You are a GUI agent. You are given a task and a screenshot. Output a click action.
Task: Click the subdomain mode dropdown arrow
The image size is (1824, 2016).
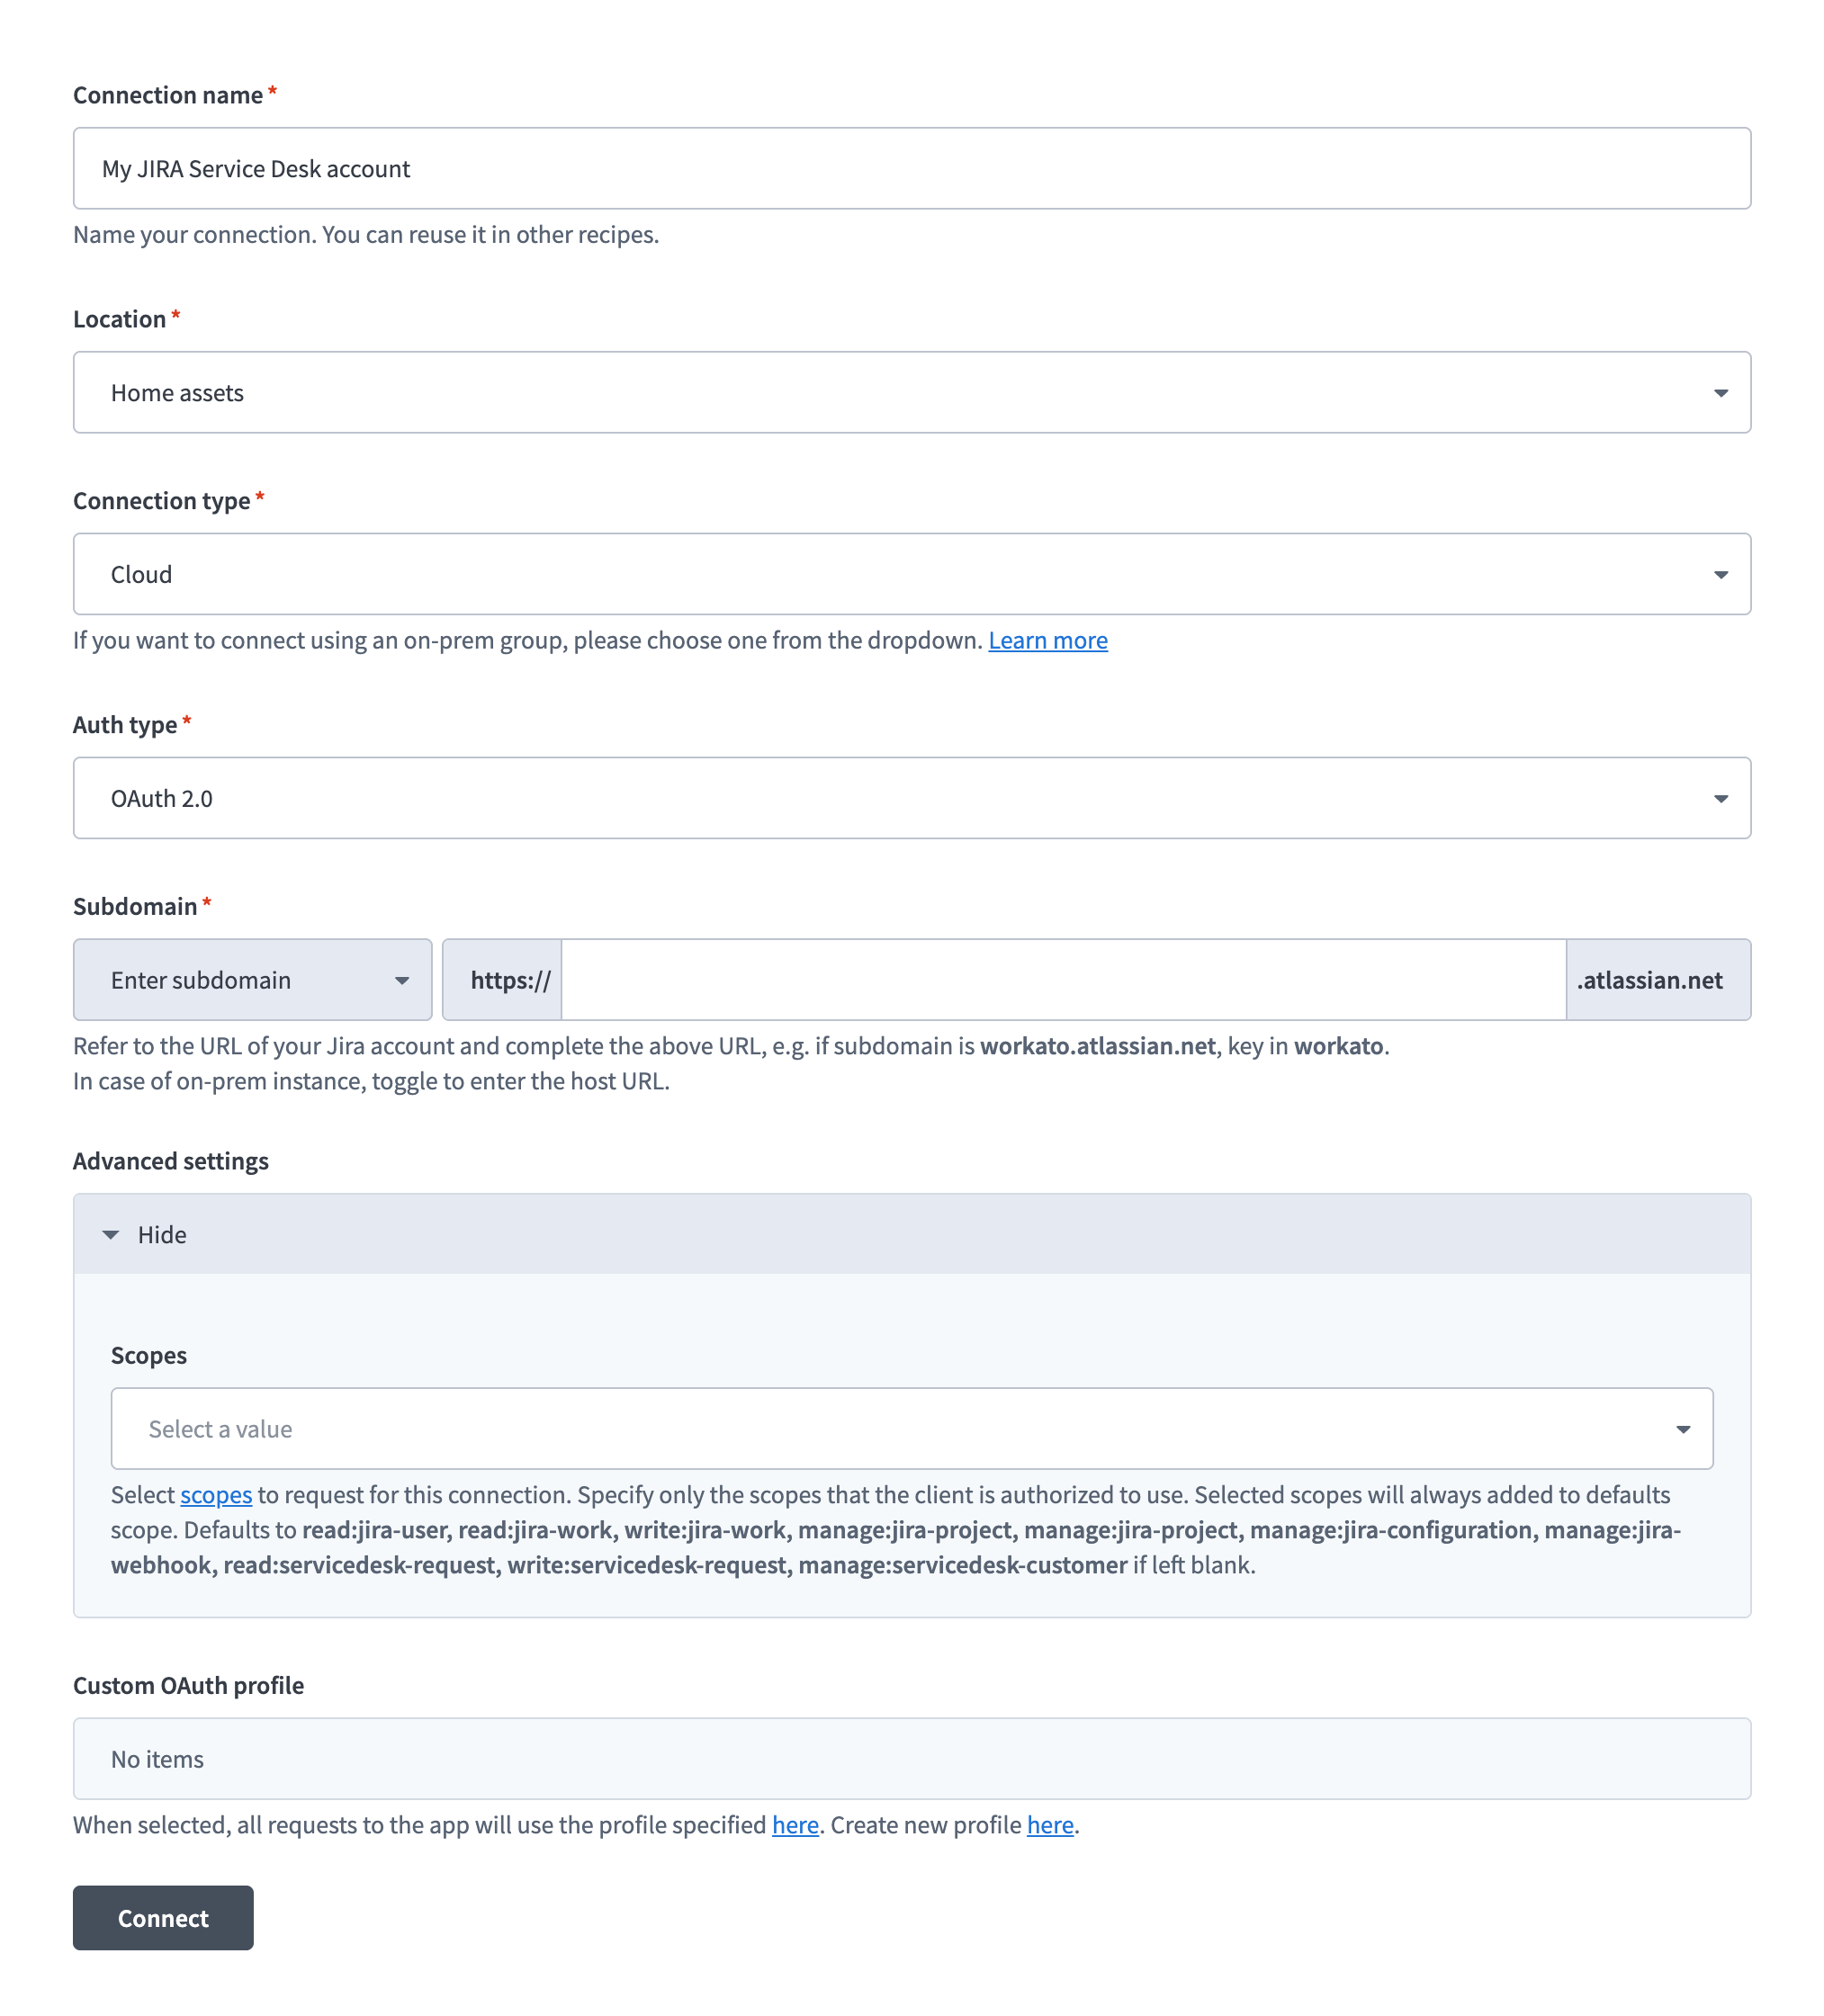point(402,980)
